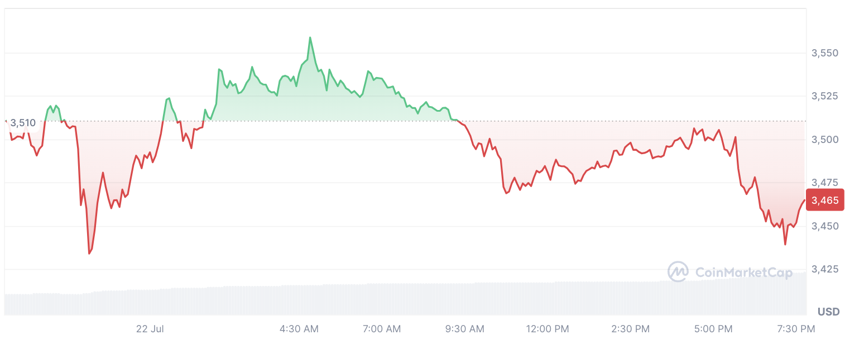Select the 7:00 AM time marker
Viewport: 845px width, 344px height.
pos(382,329)
